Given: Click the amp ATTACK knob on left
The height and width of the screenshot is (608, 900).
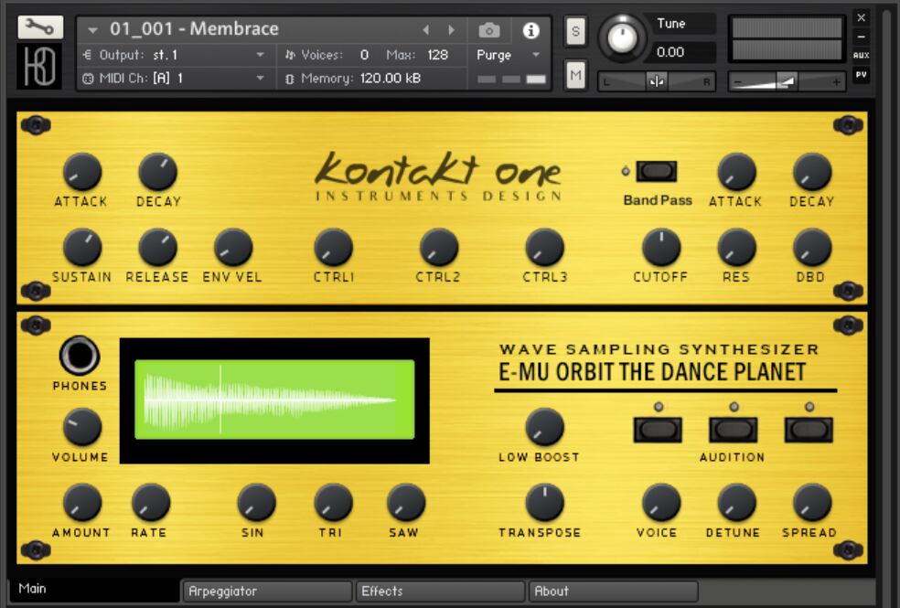Looking at the screenshot, I should pos(82,172).
